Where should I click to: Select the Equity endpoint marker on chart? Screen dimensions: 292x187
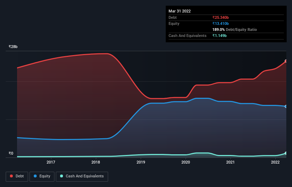click(x=286, y=106)
